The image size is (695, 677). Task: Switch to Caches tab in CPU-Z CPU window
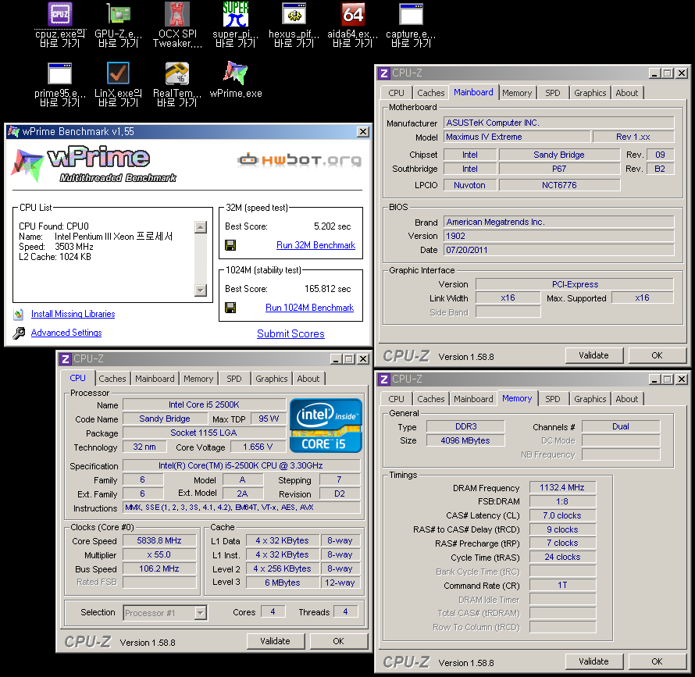point(112,379)
